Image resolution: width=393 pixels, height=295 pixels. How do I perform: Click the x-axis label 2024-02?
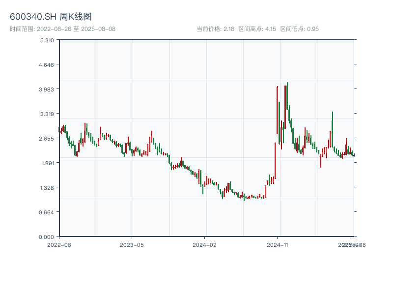point(204,245)
